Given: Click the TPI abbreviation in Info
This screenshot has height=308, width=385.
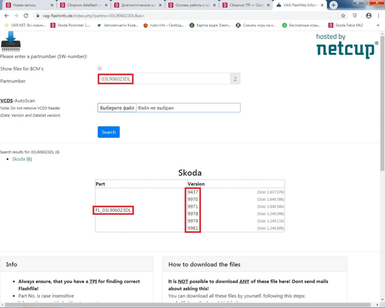Looking at the screenshot, I should coord(93,281).
